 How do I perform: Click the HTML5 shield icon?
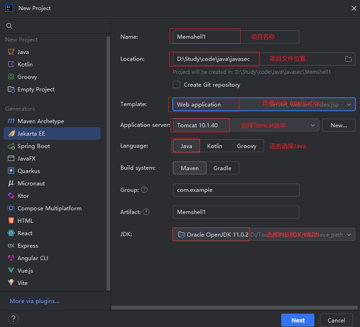11,220
